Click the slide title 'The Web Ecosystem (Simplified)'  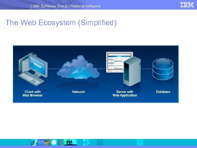(x=61, y=23)
